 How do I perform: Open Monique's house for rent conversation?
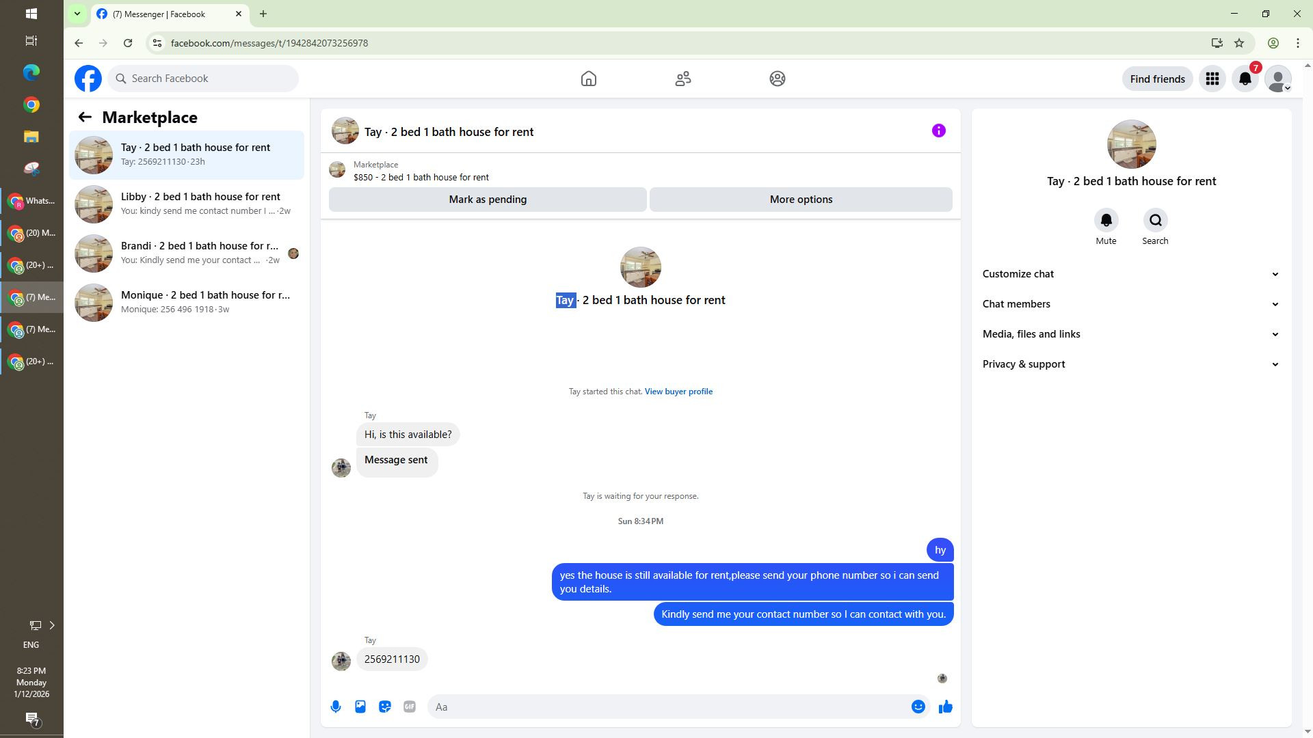tap(187, 302)
